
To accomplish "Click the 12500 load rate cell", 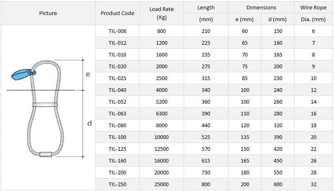I will [x=163, y=149].
